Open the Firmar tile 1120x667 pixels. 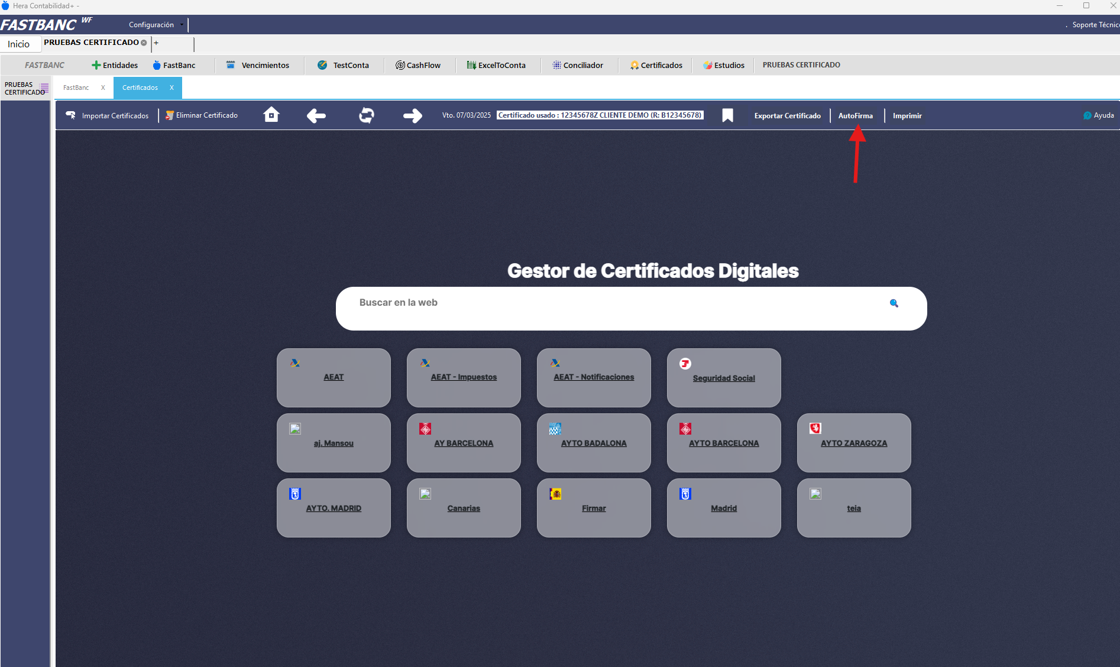[594, 508]
